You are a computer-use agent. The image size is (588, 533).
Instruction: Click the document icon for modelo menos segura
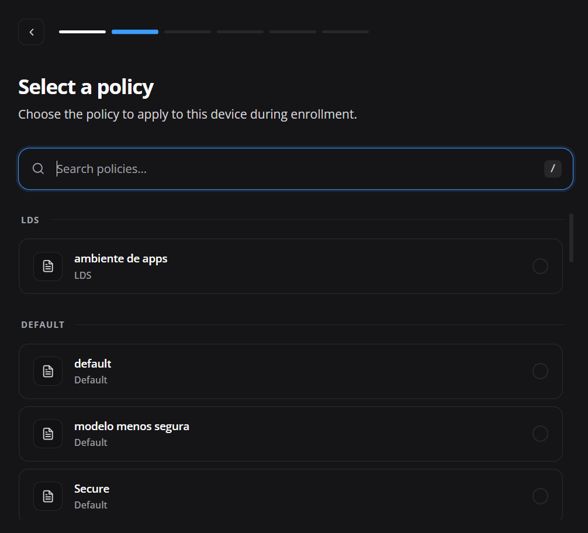coord(48,434)
